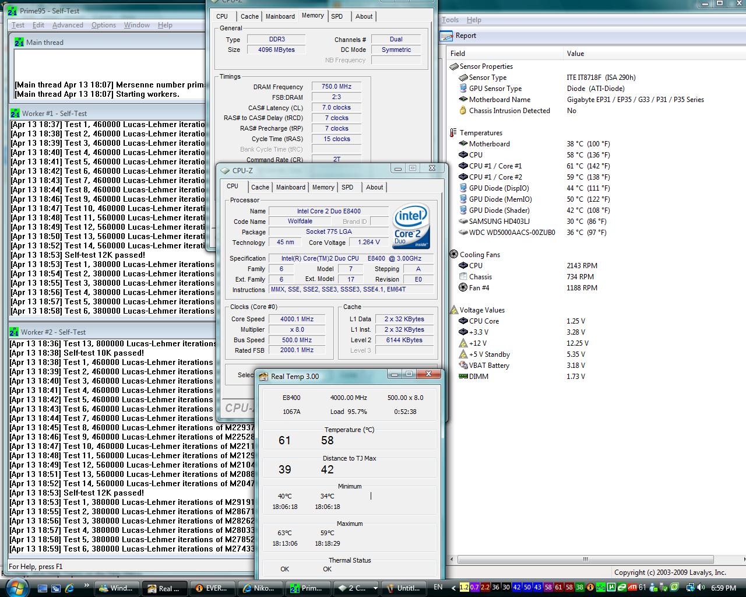
Task: Click the Sensor Type row icon
Action: [x=463, y=78]
